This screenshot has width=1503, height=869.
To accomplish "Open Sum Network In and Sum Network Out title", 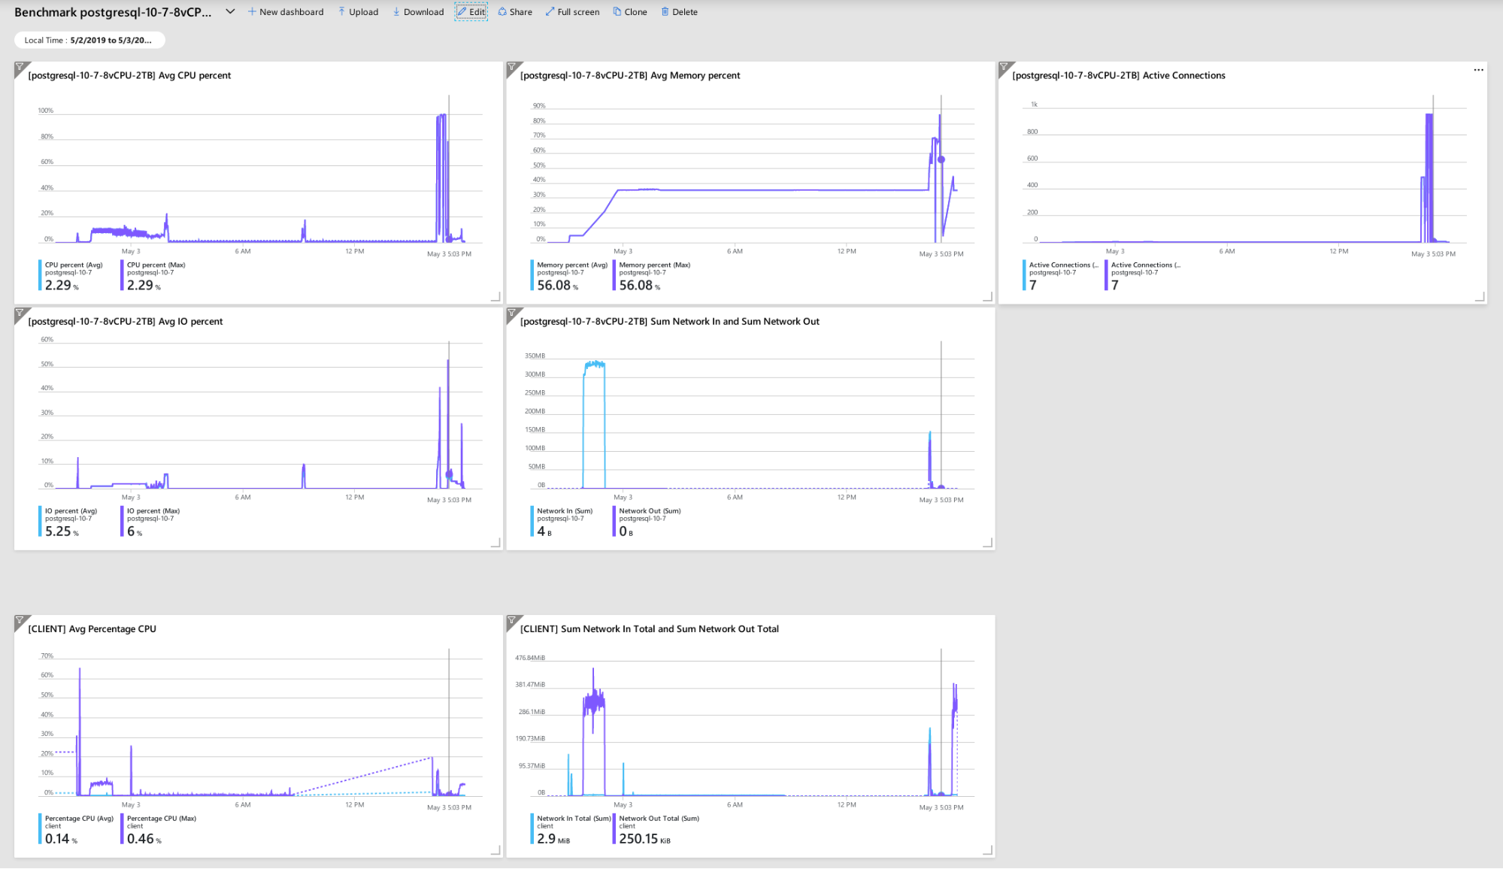I will (670, 321).
